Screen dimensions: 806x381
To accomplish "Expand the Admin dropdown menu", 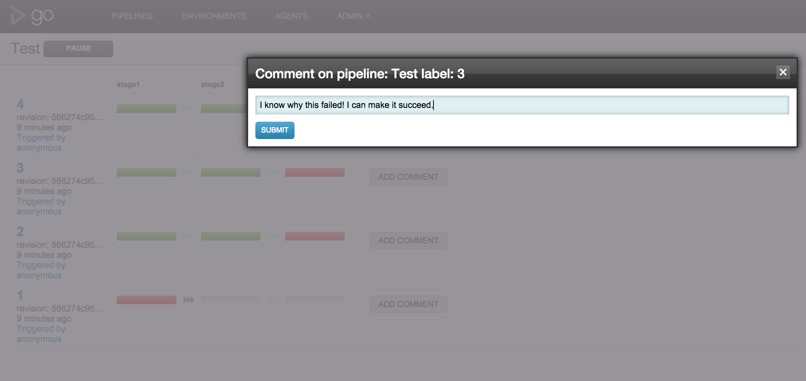I will point(353,16).
